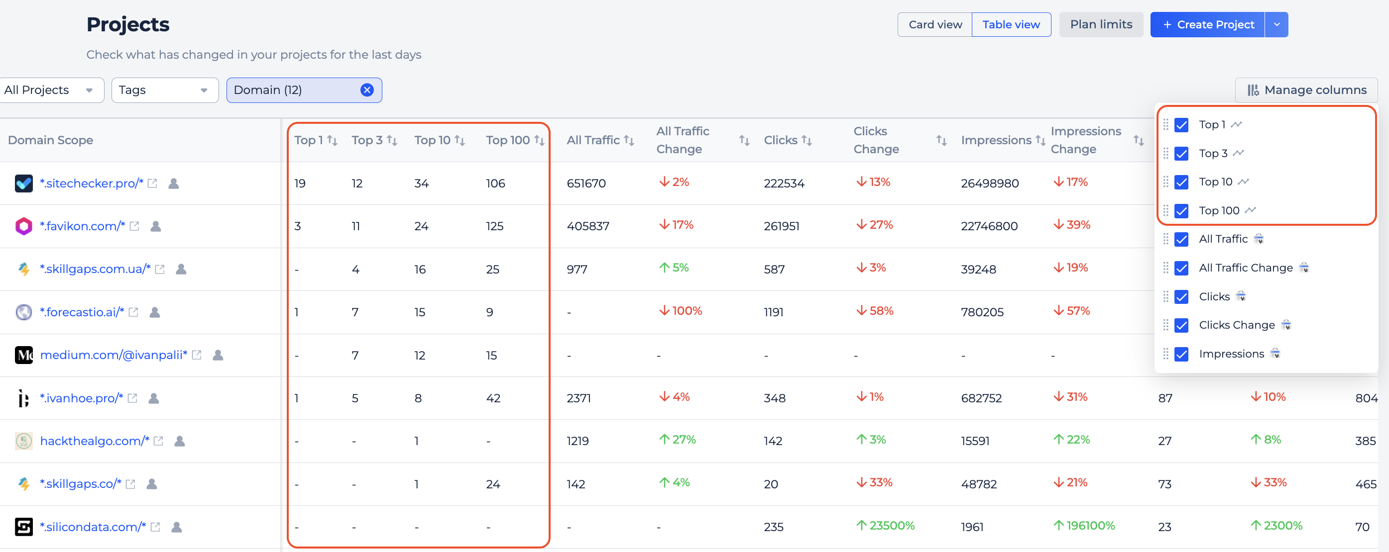
Task: Toggle the All Traffic column checkbox
Action: click(x=1181, y=239)
